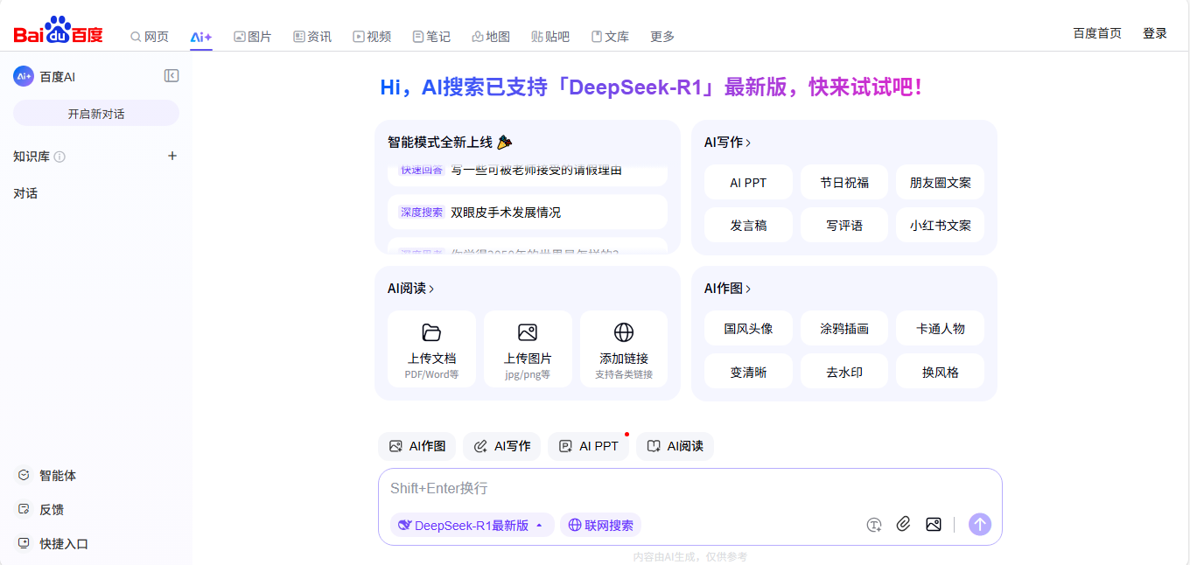Expand the AI写作 card header

(727, 143)
